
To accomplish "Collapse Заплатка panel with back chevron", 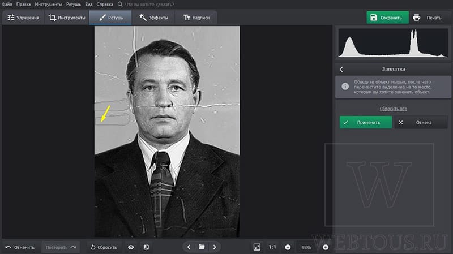I will pos(341,69).
